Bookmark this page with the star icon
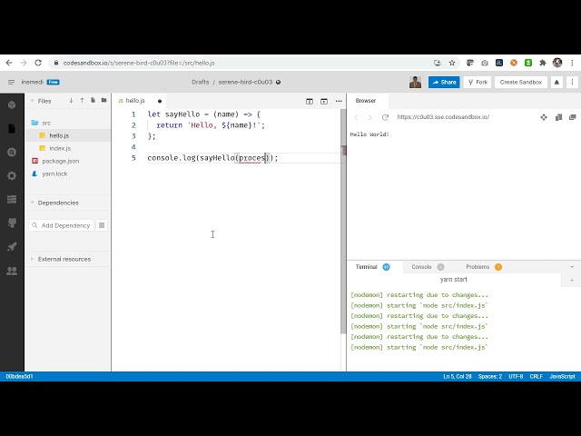 (452, 63)
